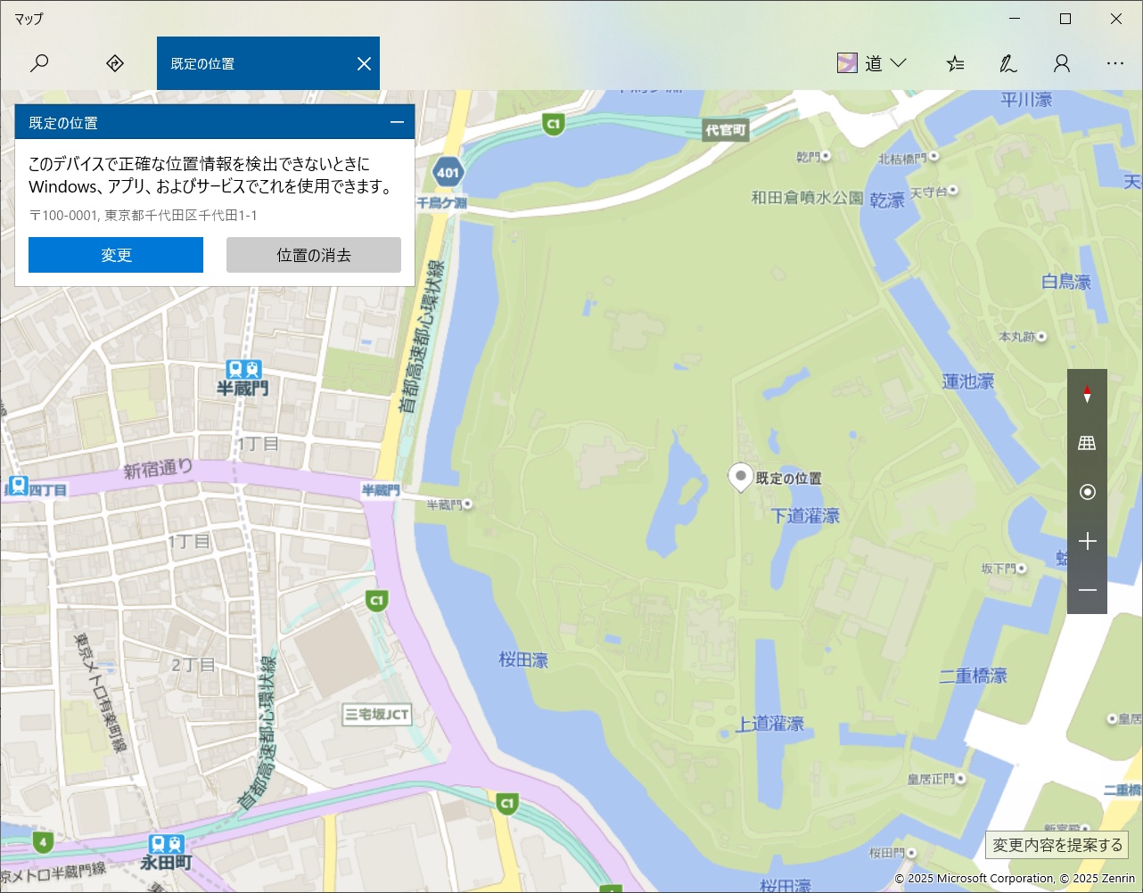Reset map rotation with the compass

pos(1087,394)
